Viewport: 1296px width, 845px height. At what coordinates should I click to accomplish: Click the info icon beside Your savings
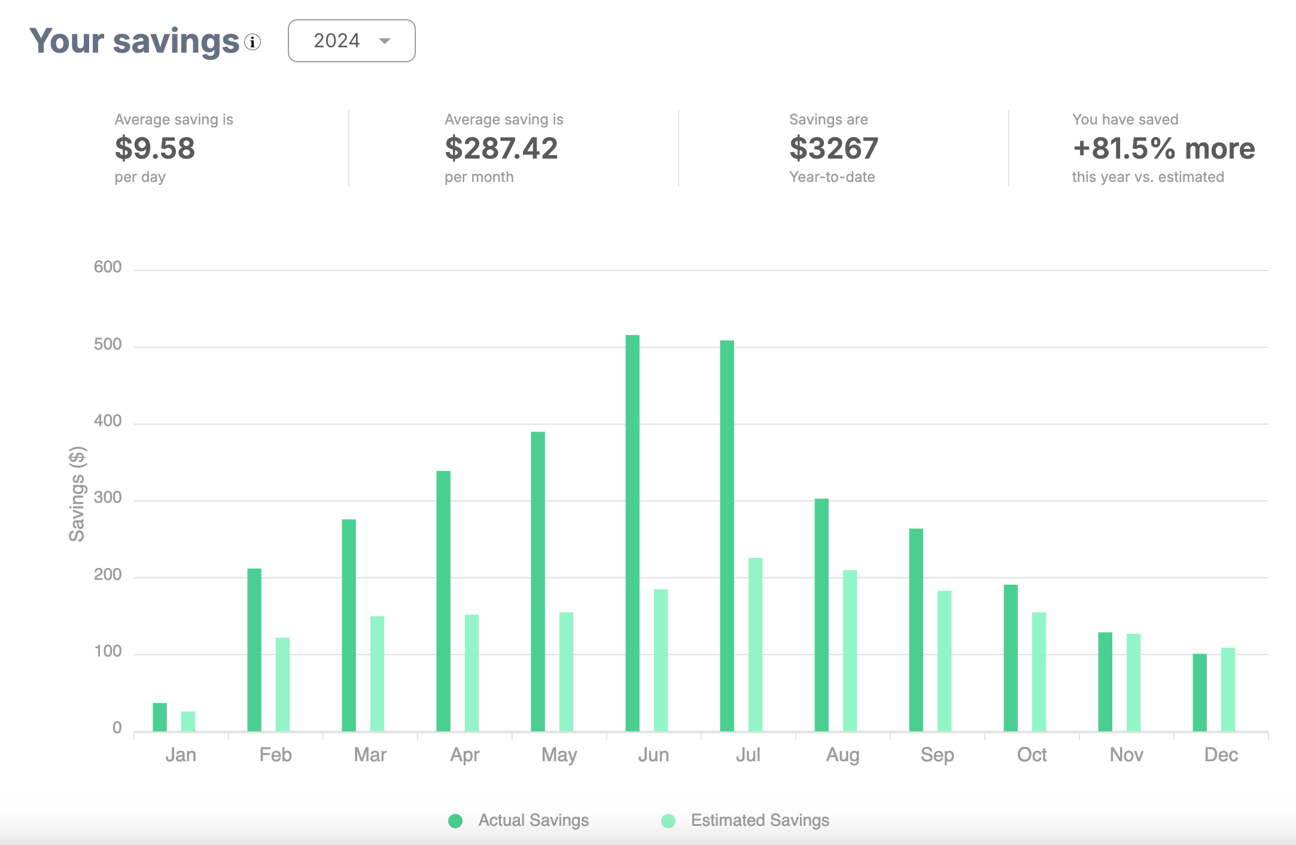[x=252, y=42]
